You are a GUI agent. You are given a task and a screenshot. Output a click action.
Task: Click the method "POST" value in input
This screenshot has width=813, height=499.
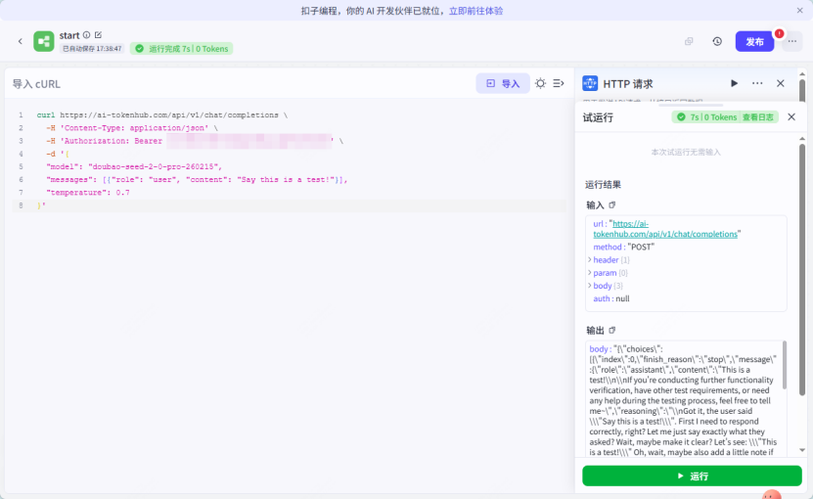click(641, 247)
